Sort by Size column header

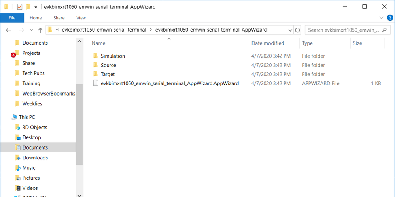point(357,43)
